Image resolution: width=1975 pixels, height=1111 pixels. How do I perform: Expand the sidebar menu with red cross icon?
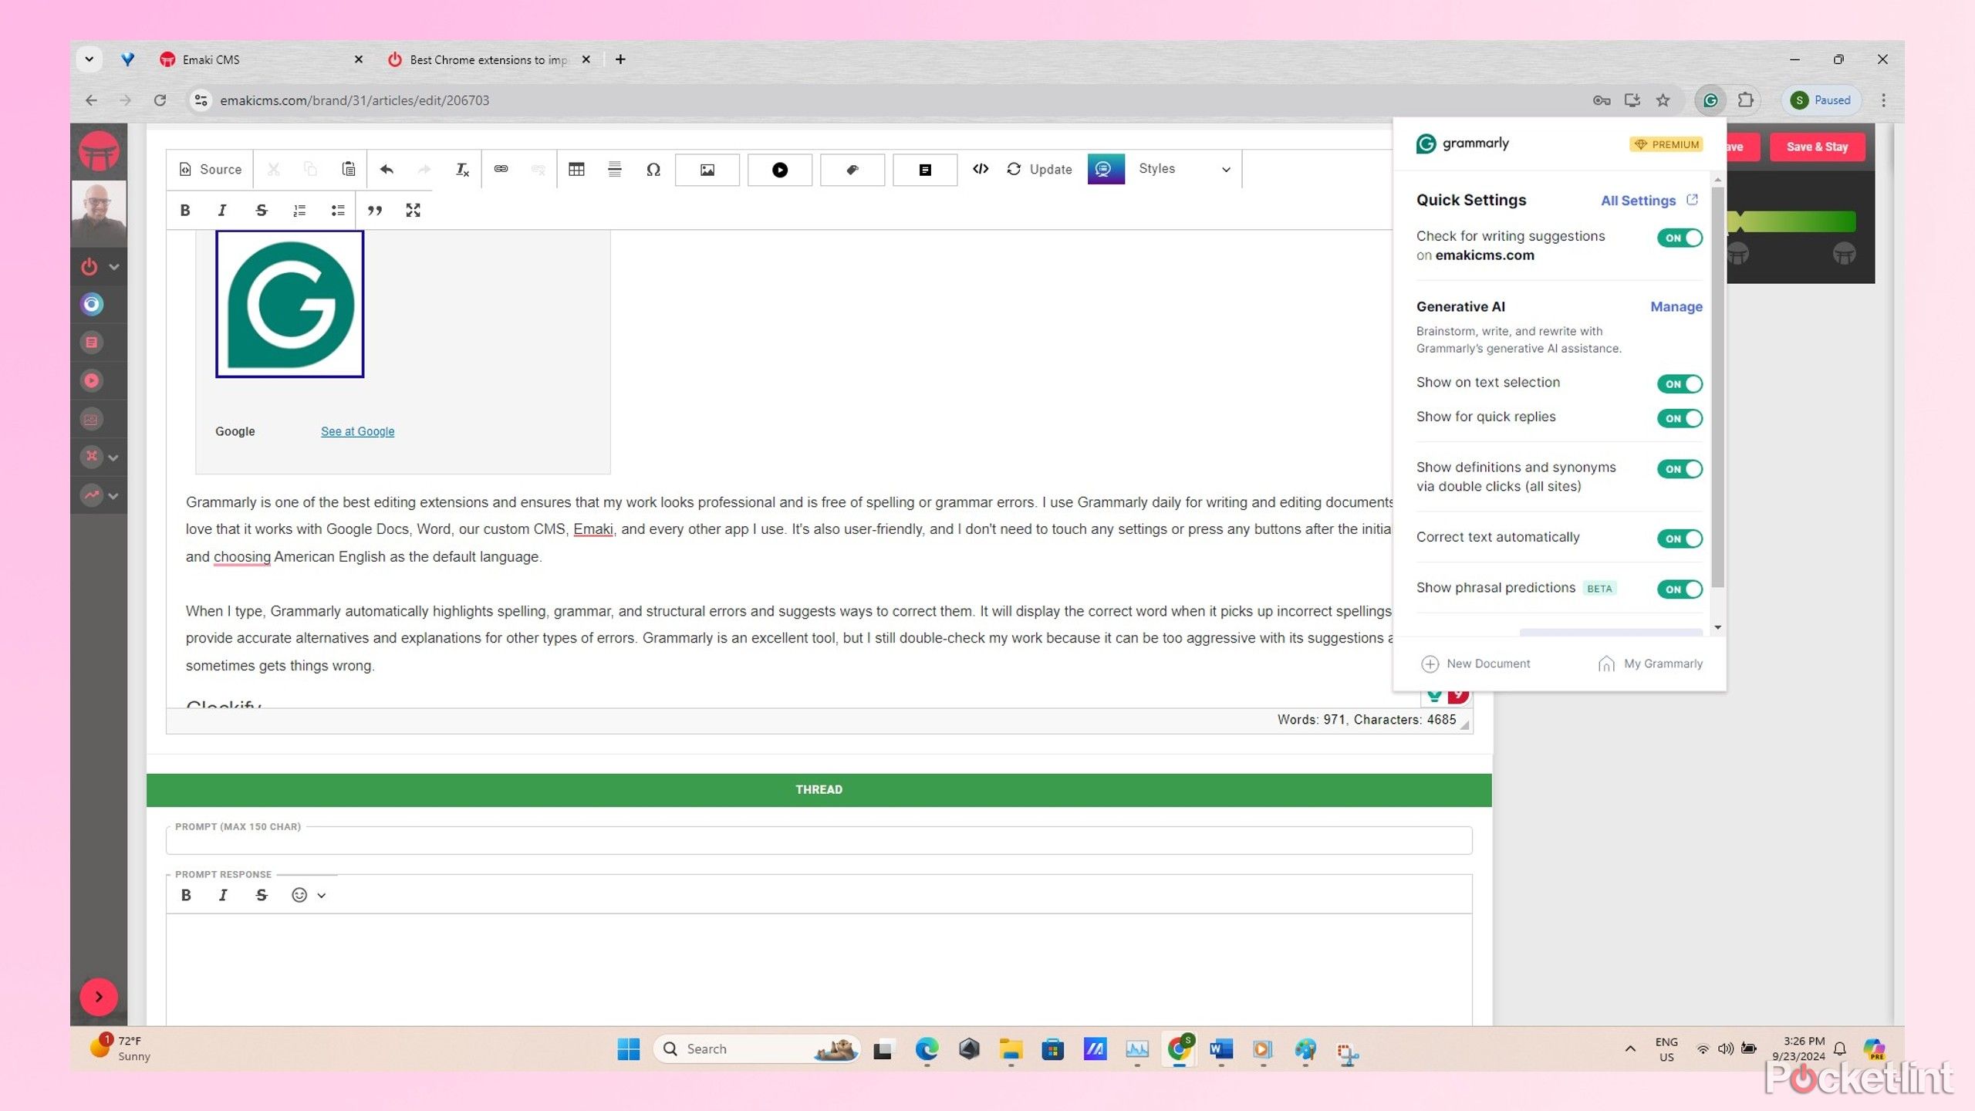[x=99, y=457]
